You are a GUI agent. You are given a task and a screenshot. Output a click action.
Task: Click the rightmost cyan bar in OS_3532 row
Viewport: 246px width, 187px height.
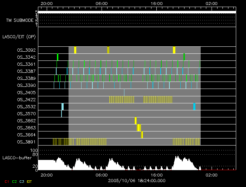(x=194, y=107)
